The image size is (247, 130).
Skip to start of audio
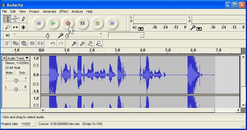click(x=39, y=23)
